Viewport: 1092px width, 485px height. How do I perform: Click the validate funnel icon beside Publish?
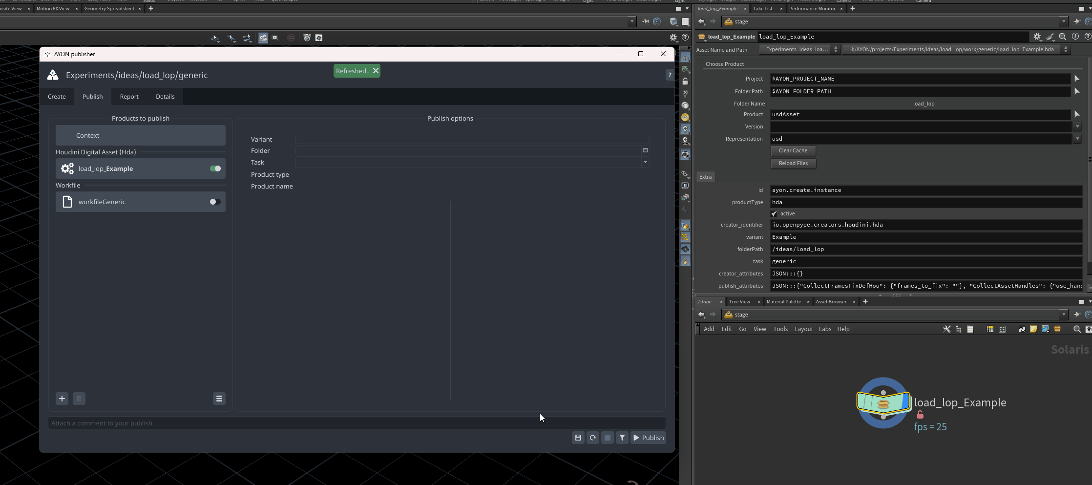coord(622,438)
